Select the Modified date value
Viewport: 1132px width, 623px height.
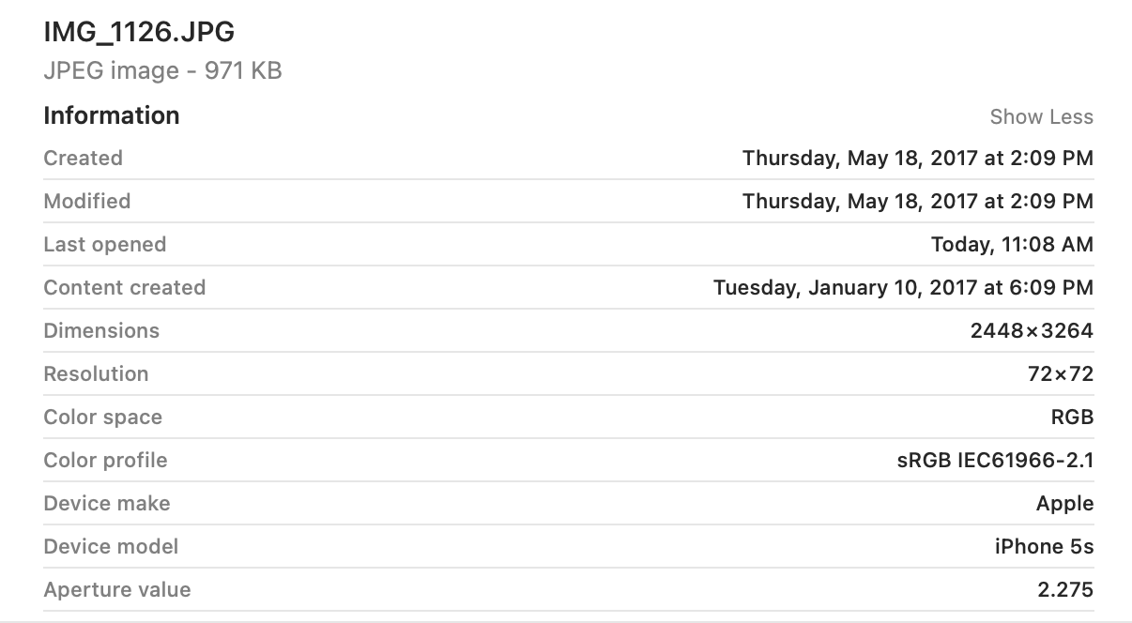click(918, 201)
